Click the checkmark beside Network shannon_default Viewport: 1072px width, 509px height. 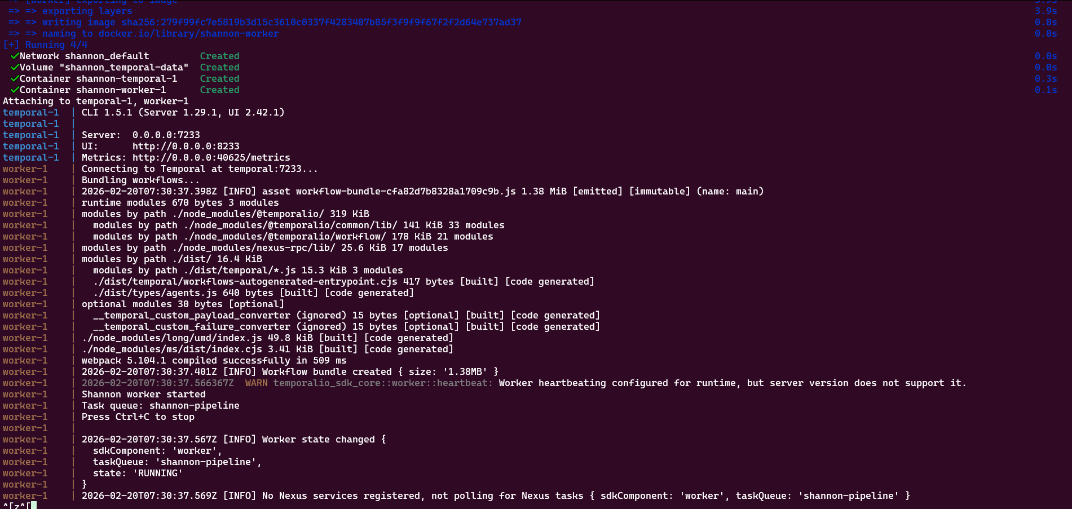coord(15,56)
